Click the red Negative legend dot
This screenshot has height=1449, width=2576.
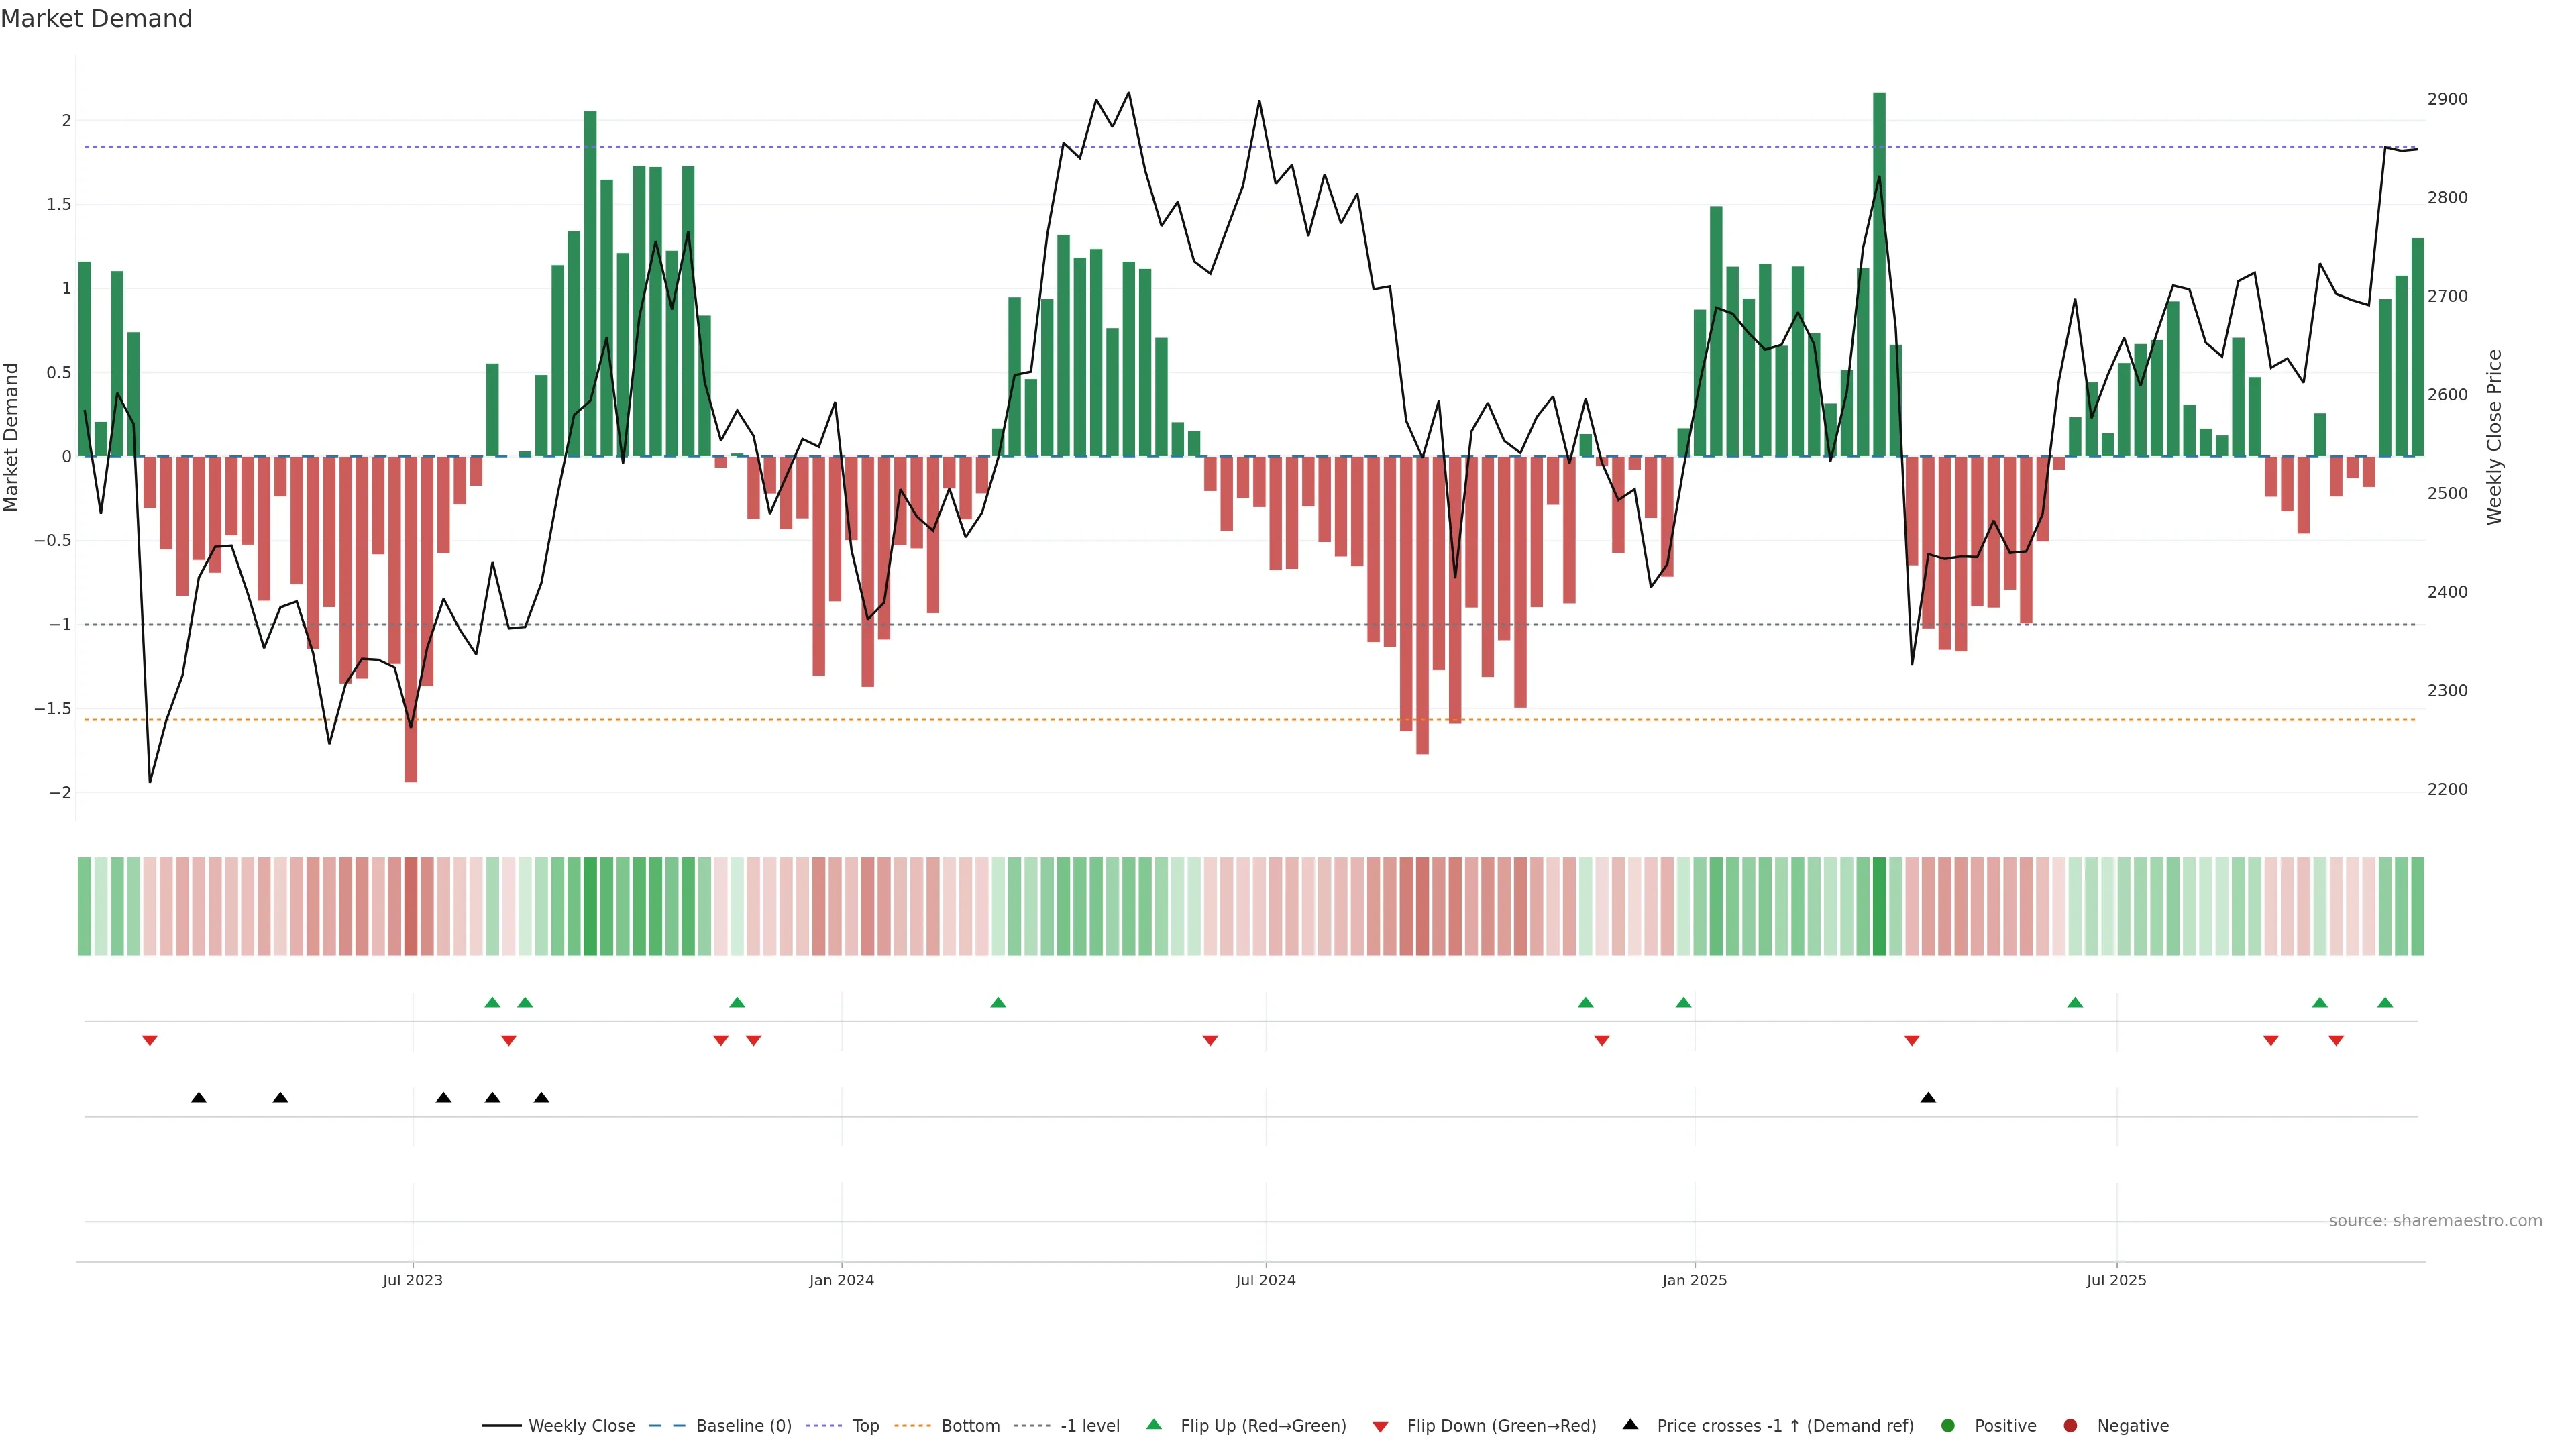pos(2070,1426)
